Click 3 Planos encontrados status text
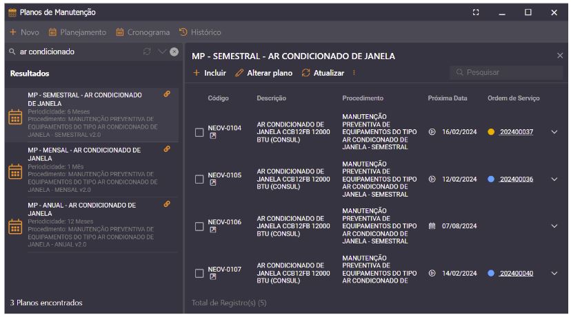571x317 pixels. 46,303
